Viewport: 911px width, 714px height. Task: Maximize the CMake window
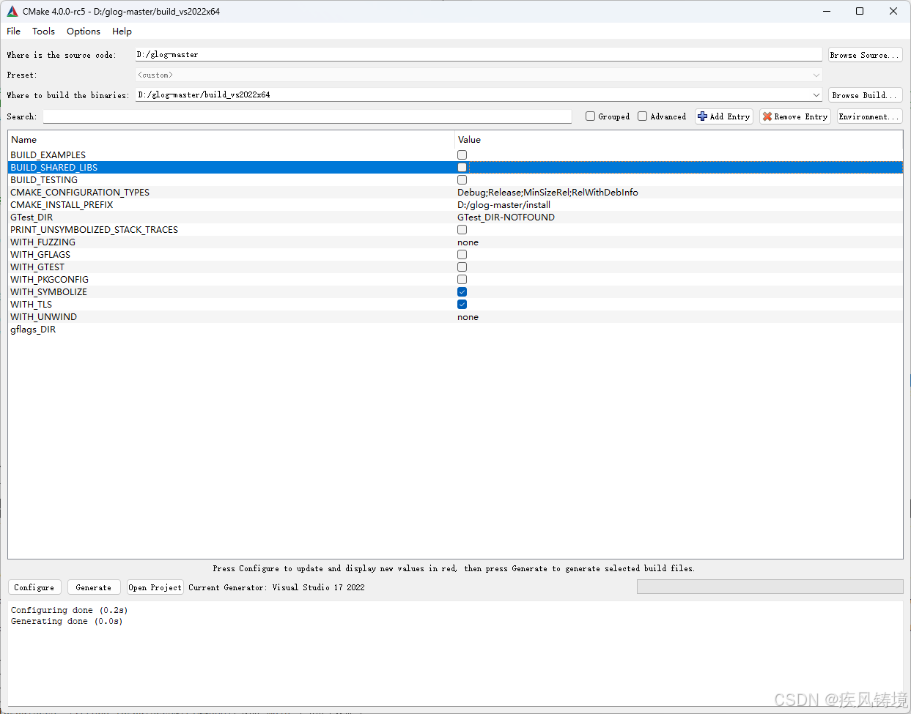click(860, 11)
